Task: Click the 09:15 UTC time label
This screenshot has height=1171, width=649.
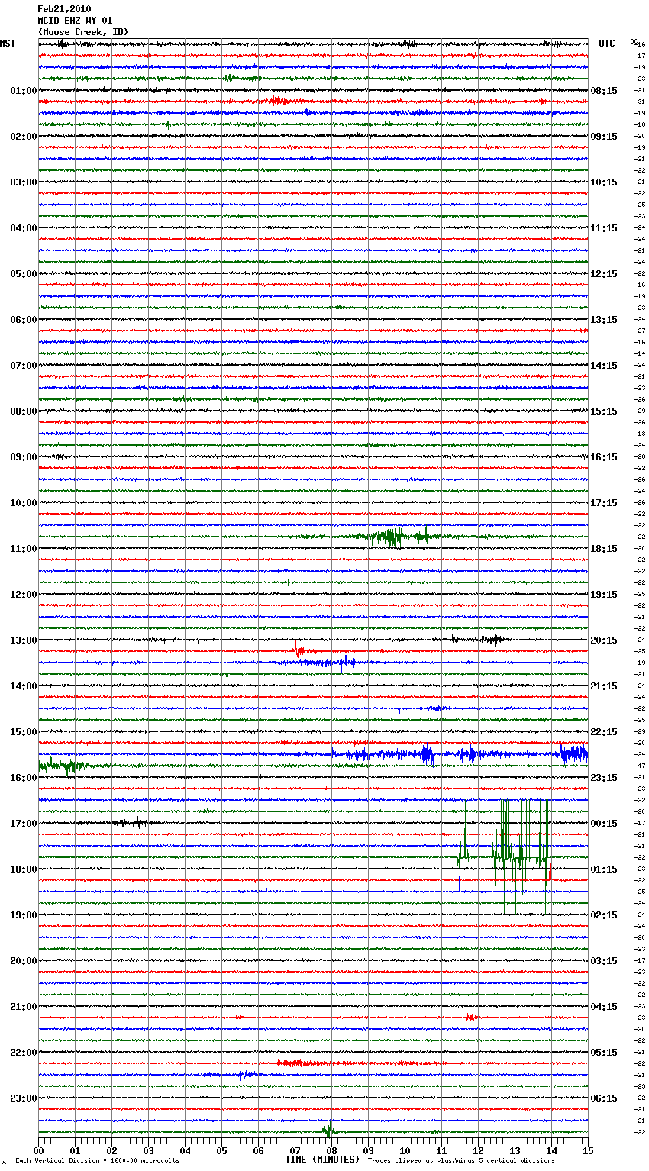Action: point(604,137)
